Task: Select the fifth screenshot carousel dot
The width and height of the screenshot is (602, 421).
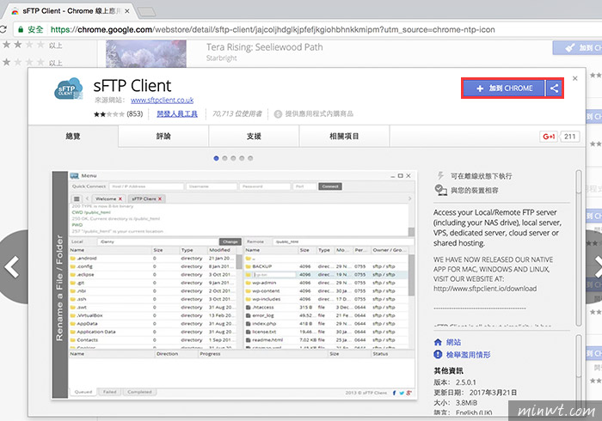Action: point(250,158)
